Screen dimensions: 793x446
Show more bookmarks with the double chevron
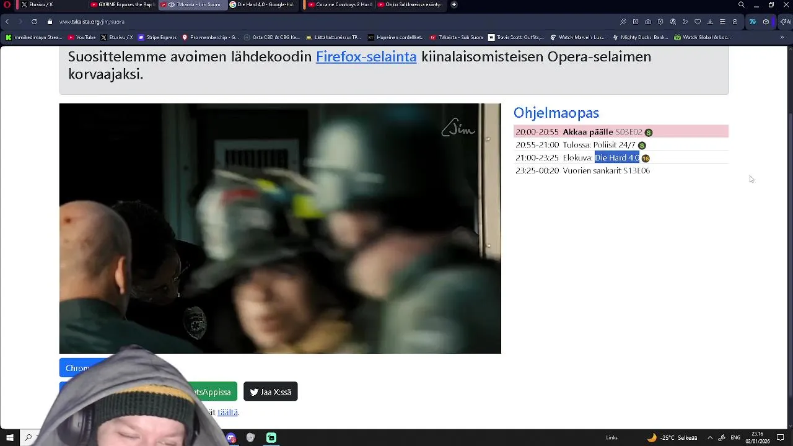[782, 37]
